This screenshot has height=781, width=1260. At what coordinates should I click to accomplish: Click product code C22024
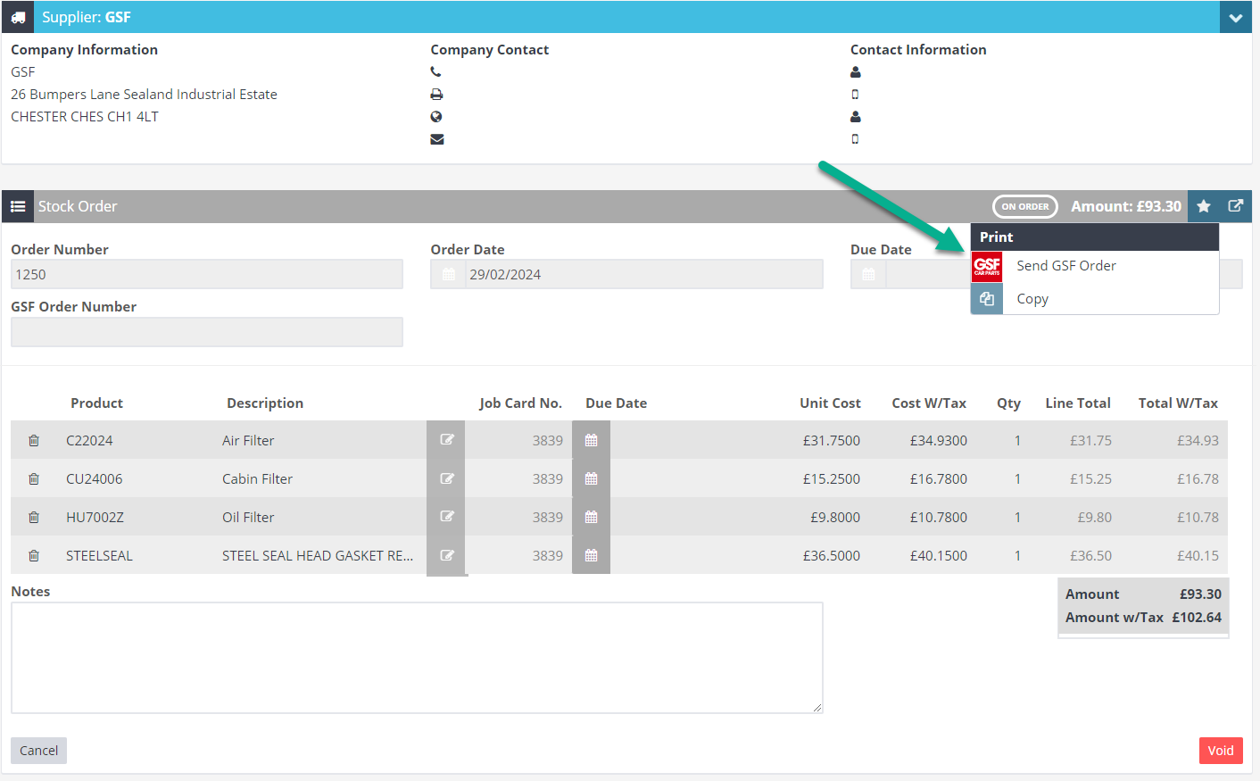89,440
